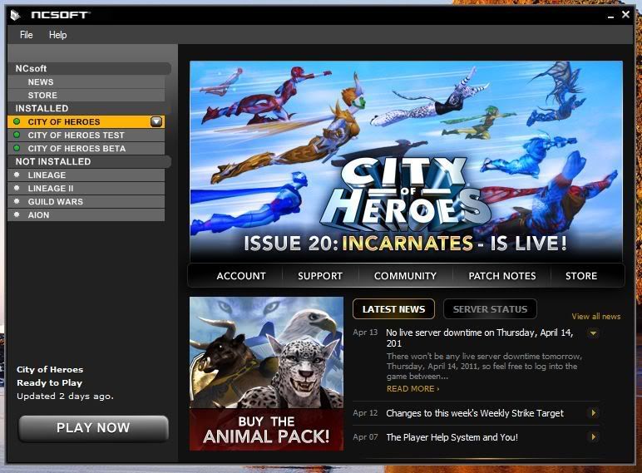Open the Account section
Screen dimensions: 642x473
click(x=241, y=276)
